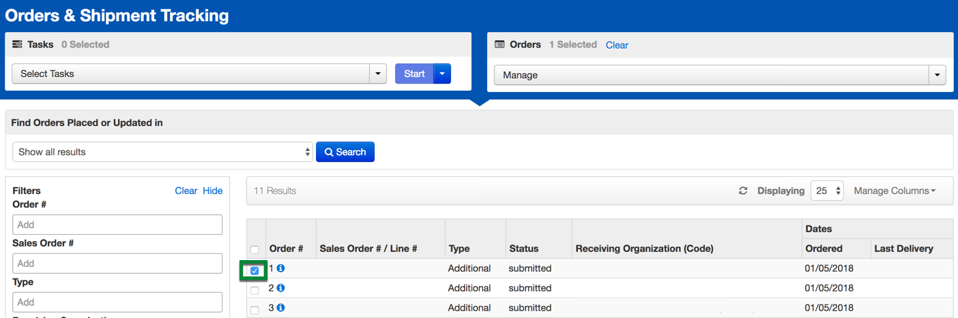Viewport: 958px width, 318px height.
Task: Click the info icon beside order 3
Action: (280, 308)
